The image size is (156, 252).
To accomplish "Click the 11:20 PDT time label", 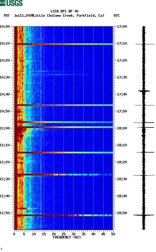I will 5,162.
